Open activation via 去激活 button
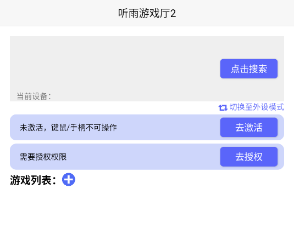294x240 pixels. [249, 127]
